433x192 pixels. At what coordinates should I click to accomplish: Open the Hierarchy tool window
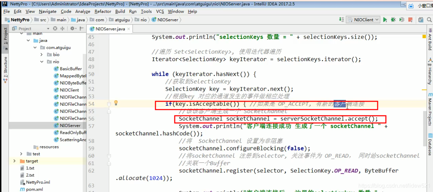tap(430, 71)
